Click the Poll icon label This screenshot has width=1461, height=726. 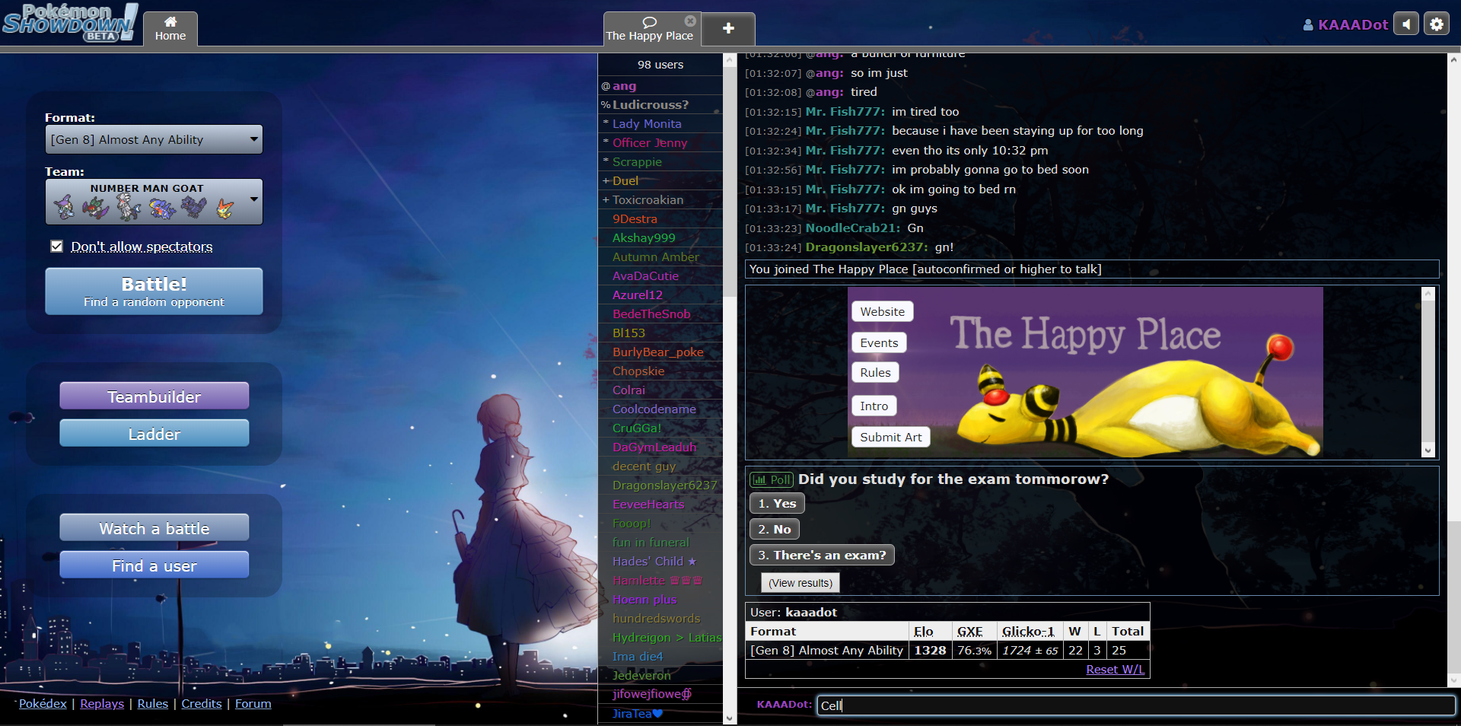[x=772, y=479]
